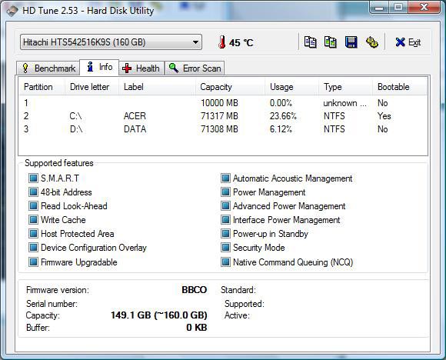Click the blue X Exit icon
The image size is (446, 360).
click(400, 42)
